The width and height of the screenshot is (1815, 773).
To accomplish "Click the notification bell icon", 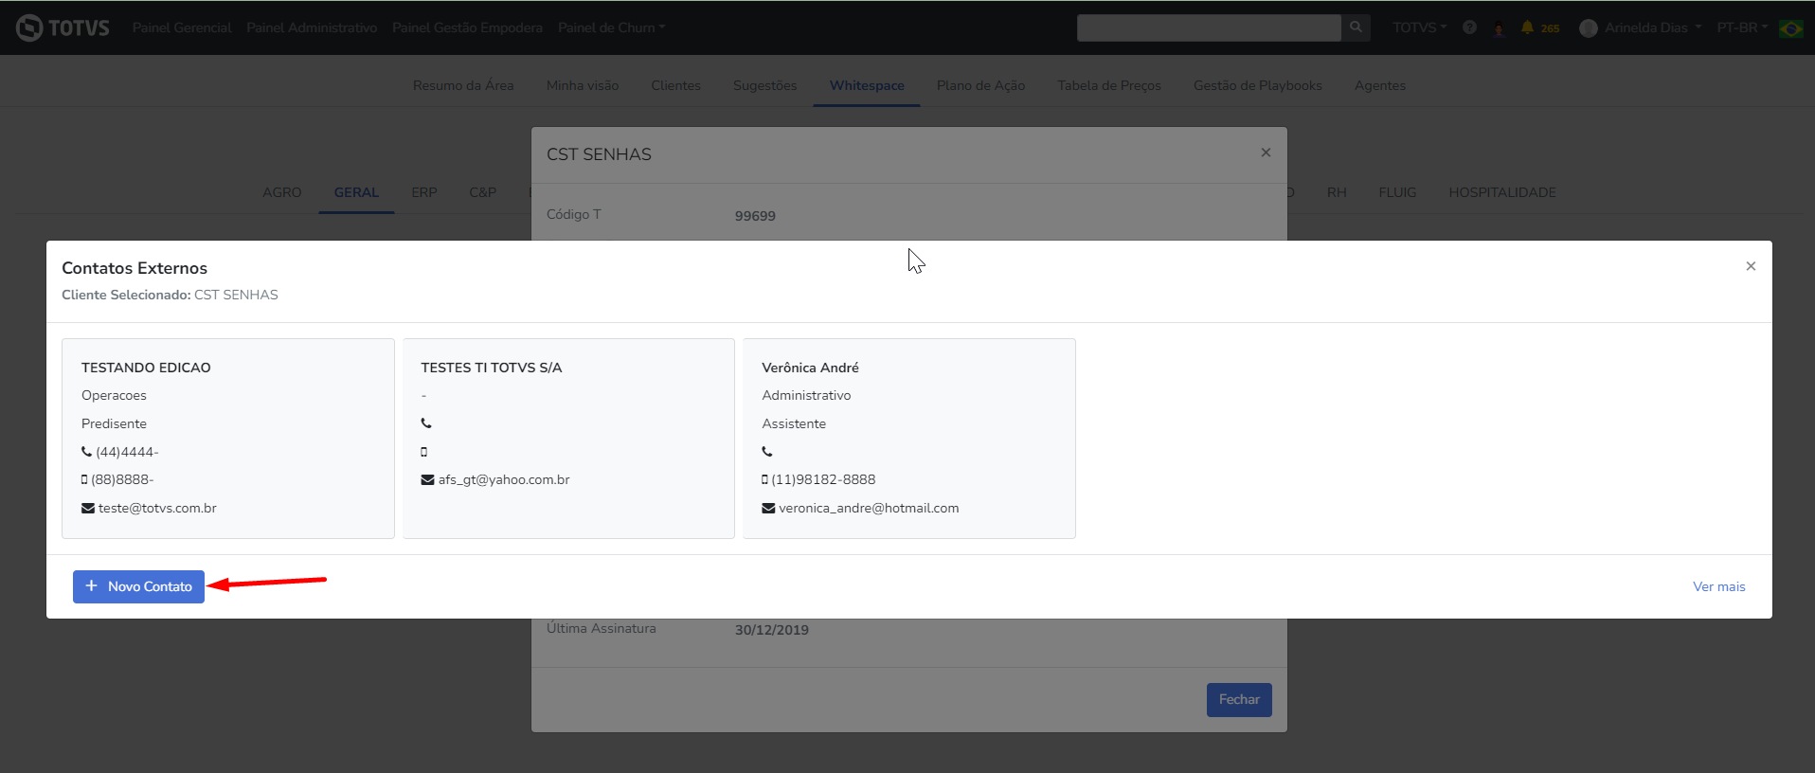I will click(x=1527, y=27).
